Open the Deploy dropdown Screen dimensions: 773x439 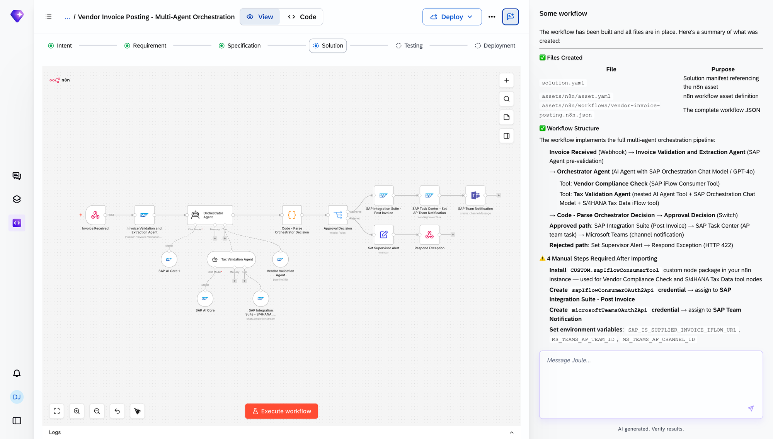point(452,17)
